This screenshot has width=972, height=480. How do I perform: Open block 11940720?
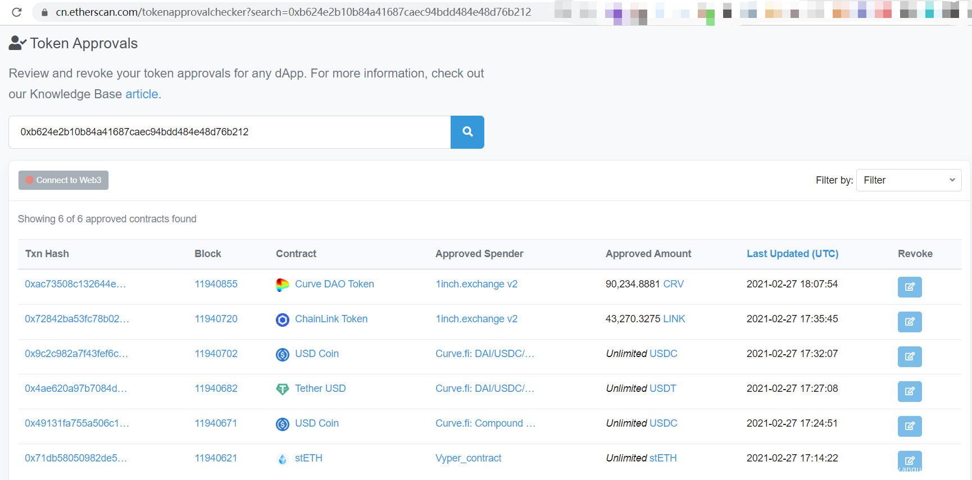(216, 319)
